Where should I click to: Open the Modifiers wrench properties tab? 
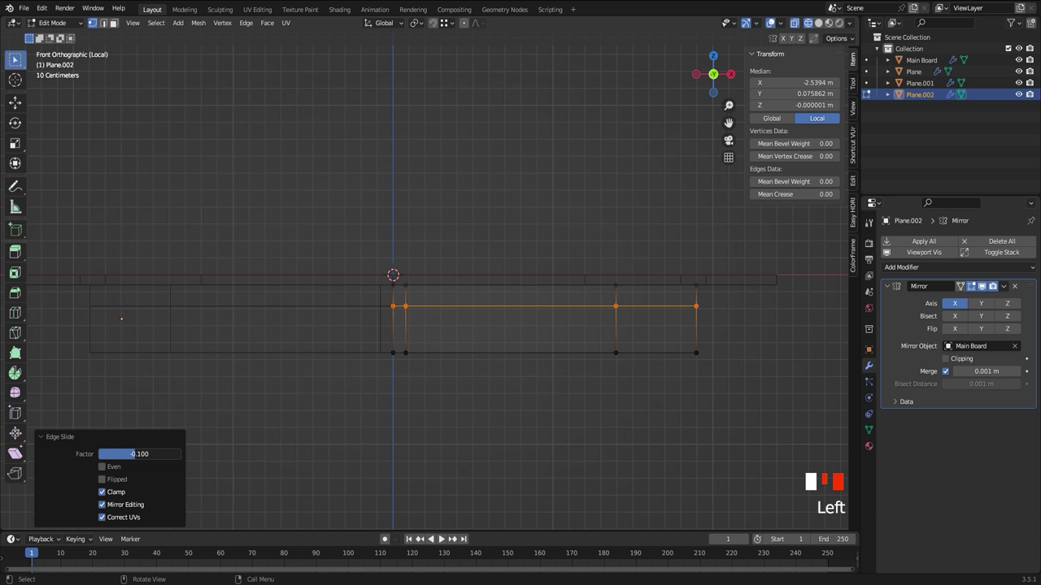pos(869,366)
